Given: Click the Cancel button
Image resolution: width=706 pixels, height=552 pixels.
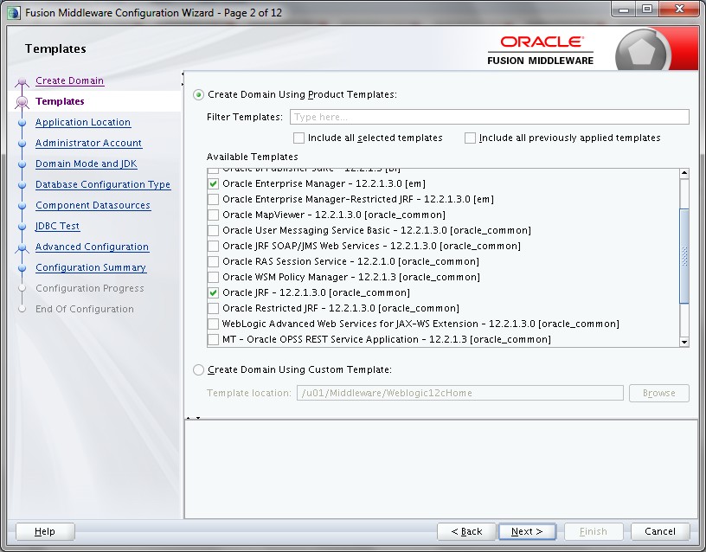Looking at the screenshot, I should tap(660, 531).
